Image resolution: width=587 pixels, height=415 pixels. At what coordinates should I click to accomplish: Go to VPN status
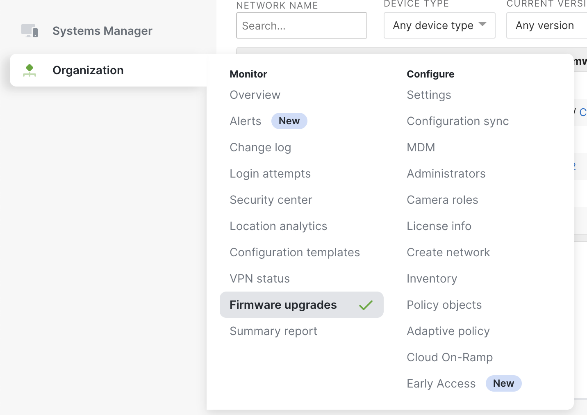coord(259,278)
